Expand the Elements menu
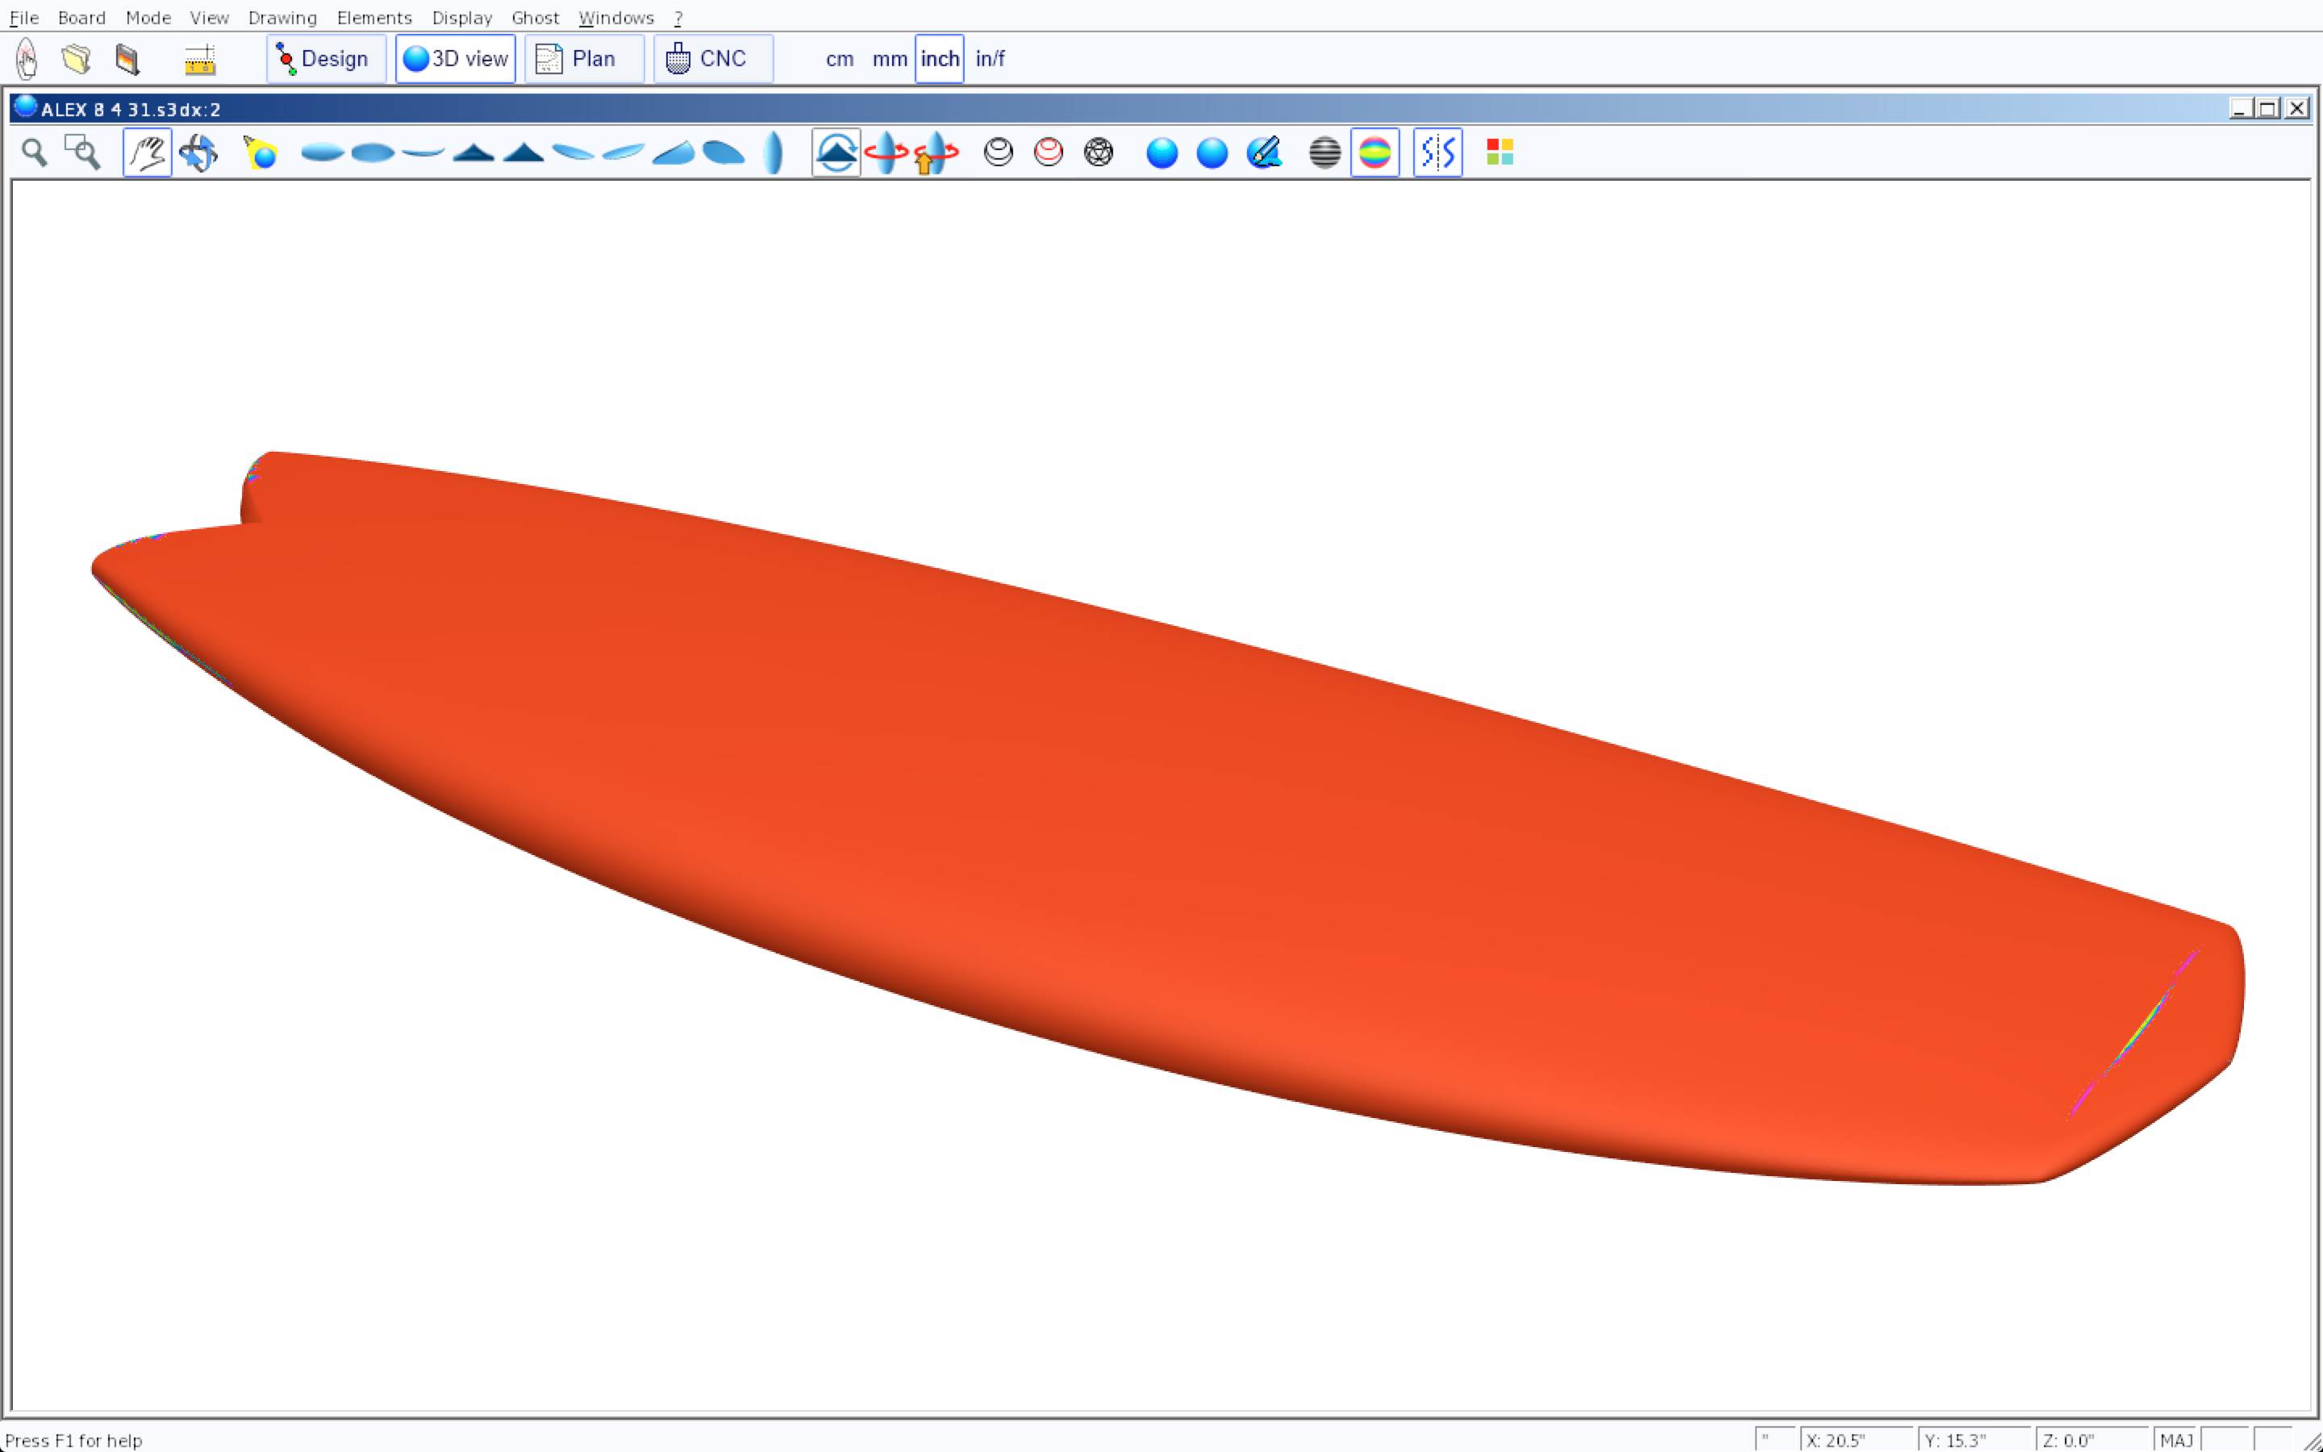The image size is (2323, 1452). coord(374,17)
